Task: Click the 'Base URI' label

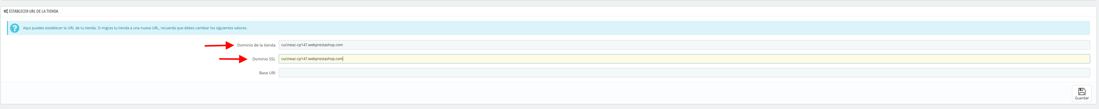Action: pos(267,73)
